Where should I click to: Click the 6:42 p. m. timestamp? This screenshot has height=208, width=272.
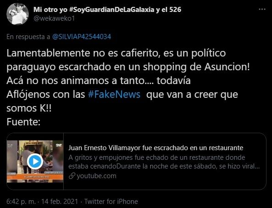coord(21,202)
